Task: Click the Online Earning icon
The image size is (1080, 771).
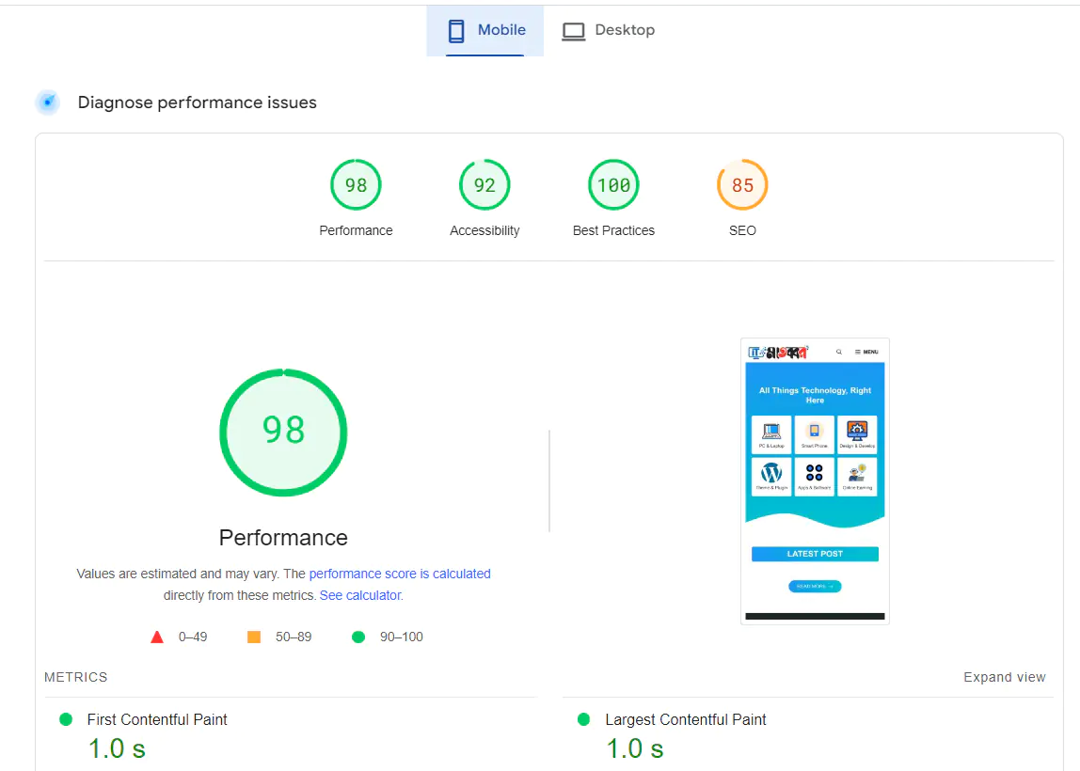Action: 857,473
